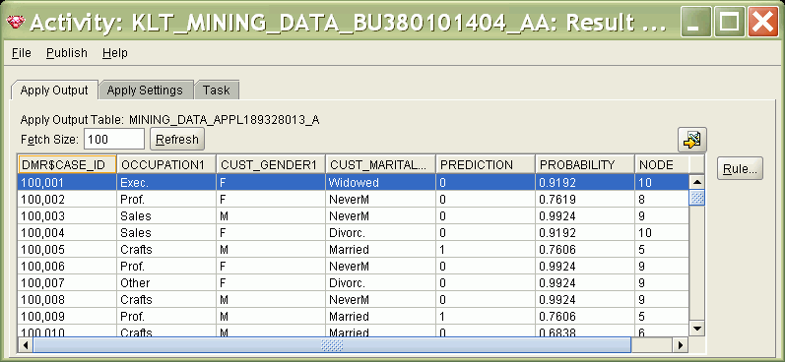785x362 pixels.
Task: Click the OCCUPATION1 column header
Action: coord(166,164)
